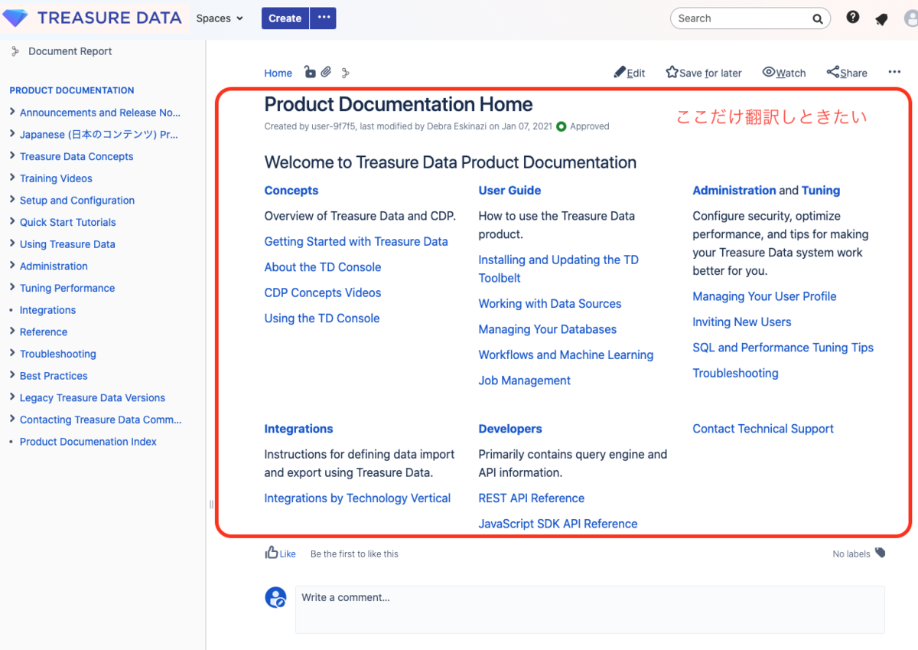Click the Treasure Data diamond logo
The height and width of the screenshot is (650, 918).
click(15, 18)
